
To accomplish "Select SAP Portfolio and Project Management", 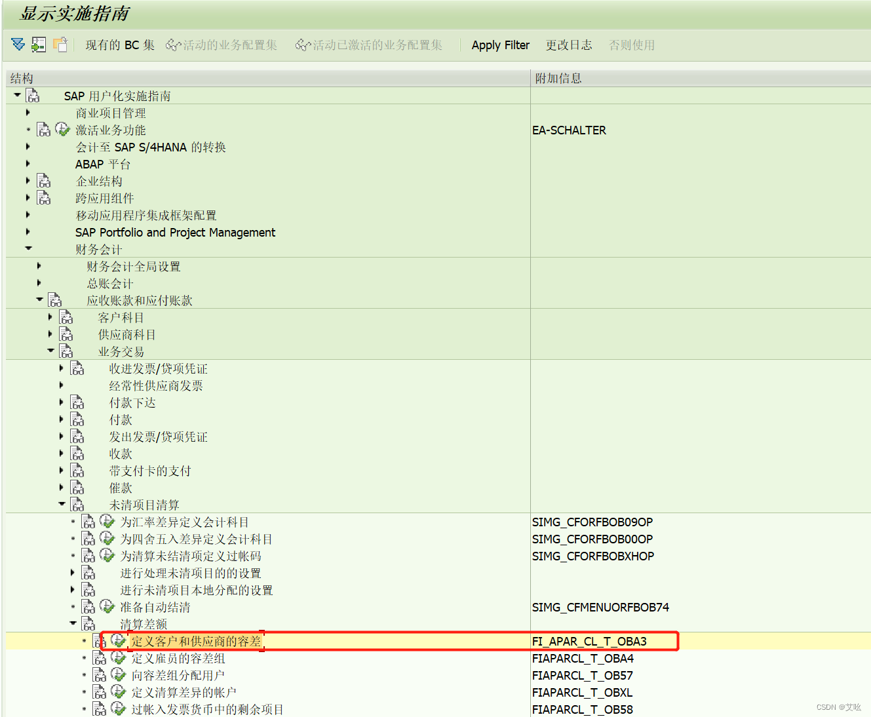I will [175, 232].
